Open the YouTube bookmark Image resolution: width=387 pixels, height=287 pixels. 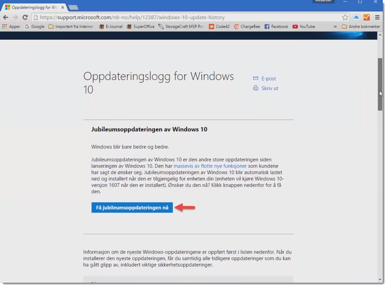pos(304,27)
